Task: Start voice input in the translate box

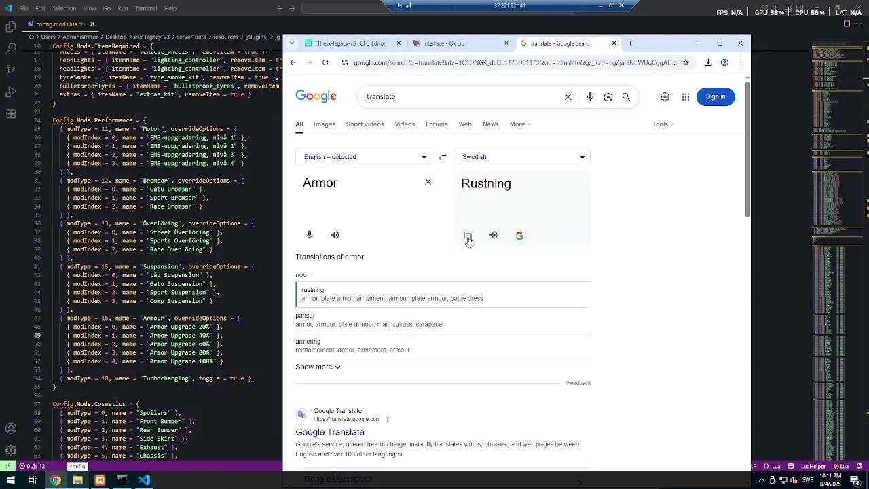Action: pyautogui.click(x=310, y=235)
